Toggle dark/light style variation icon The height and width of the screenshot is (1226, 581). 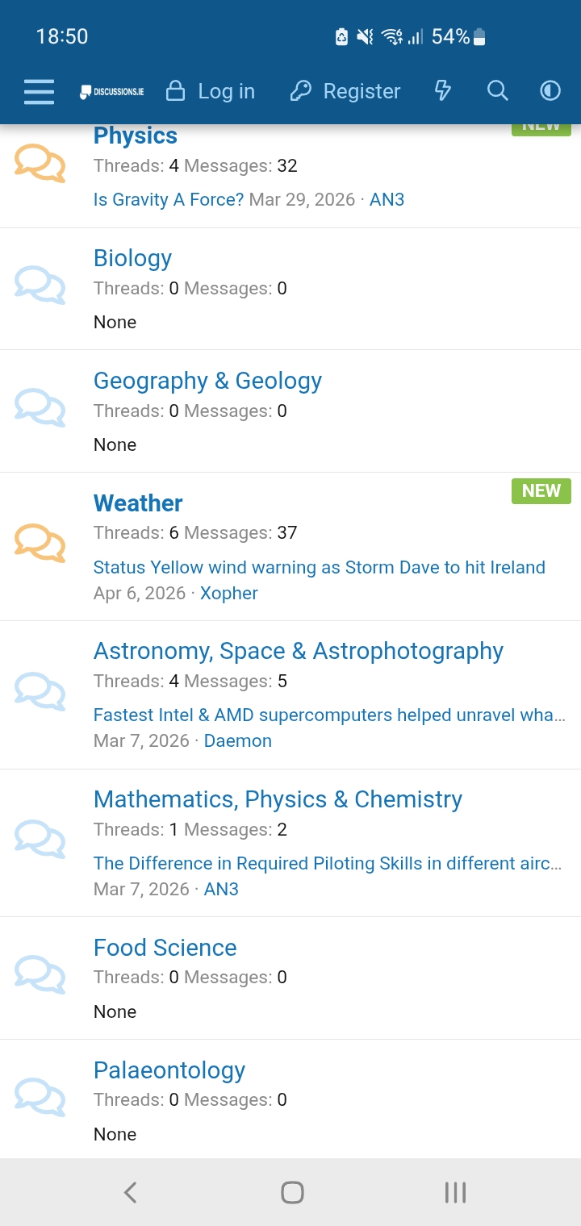click(x=550, y=91)
